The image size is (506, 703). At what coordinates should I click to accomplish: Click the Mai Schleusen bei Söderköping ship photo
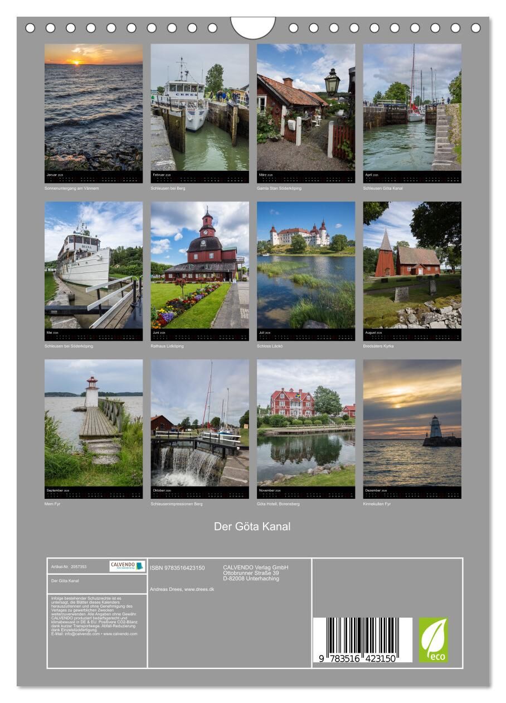94,265
